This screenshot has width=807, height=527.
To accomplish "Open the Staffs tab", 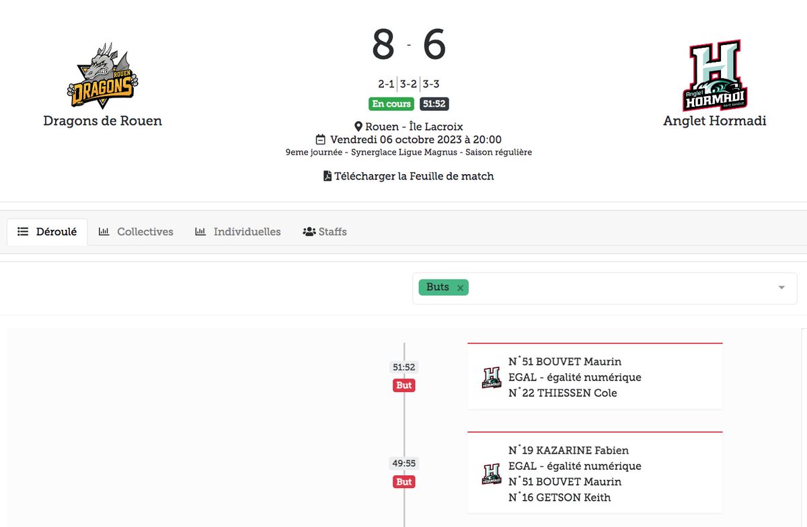I will tap(325, 231).
